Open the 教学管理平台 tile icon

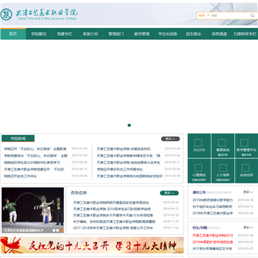[244, 143]
